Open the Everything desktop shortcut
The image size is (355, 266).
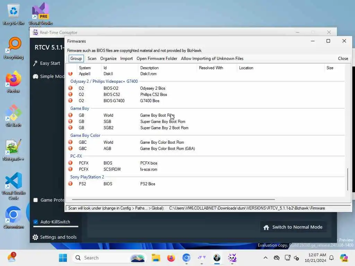(x=14, y=48)
